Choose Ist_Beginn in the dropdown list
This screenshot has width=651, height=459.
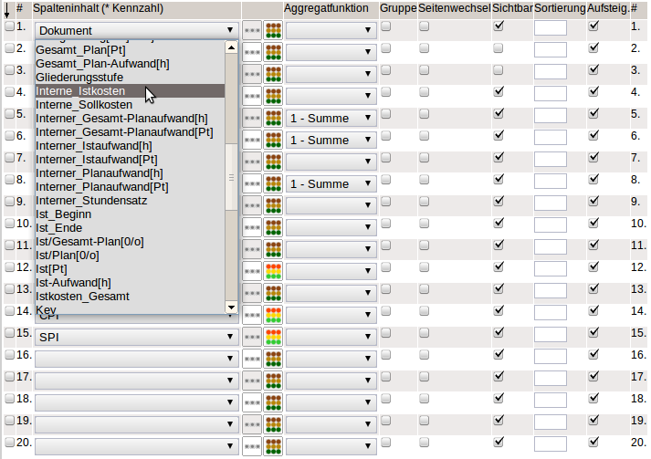coord(64,214)
